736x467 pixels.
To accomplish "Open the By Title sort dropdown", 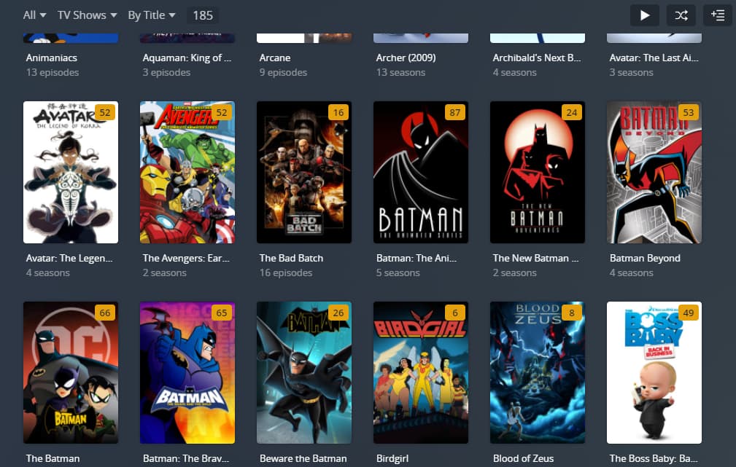I will [152, 15].
